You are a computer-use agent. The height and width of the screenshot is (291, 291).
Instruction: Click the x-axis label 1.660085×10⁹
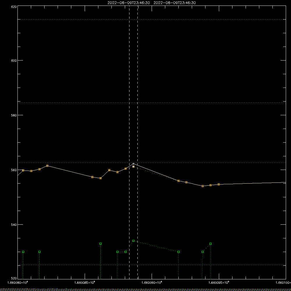[85, 283]
